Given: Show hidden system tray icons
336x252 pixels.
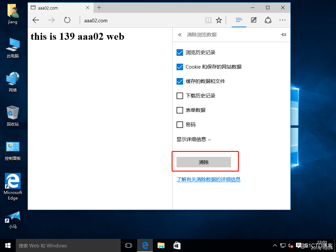Looking at the screenshot, I should [x=275, y=245].
